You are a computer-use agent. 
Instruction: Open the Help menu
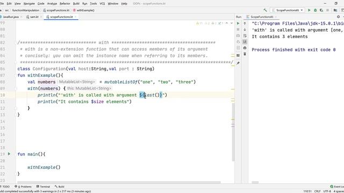124,4
